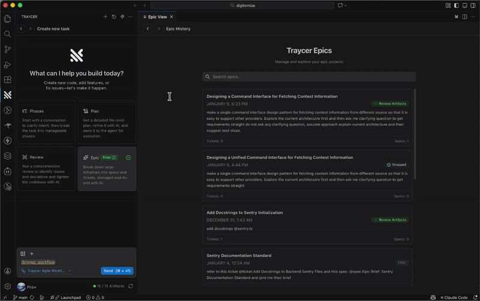Click the Search epics input field

[309, 77]
